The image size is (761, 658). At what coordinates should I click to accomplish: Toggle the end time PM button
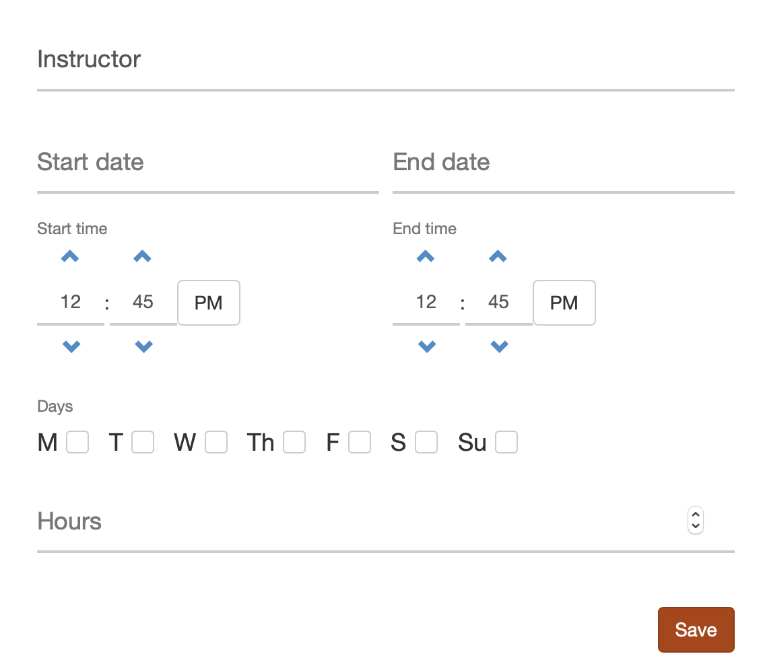564,303
